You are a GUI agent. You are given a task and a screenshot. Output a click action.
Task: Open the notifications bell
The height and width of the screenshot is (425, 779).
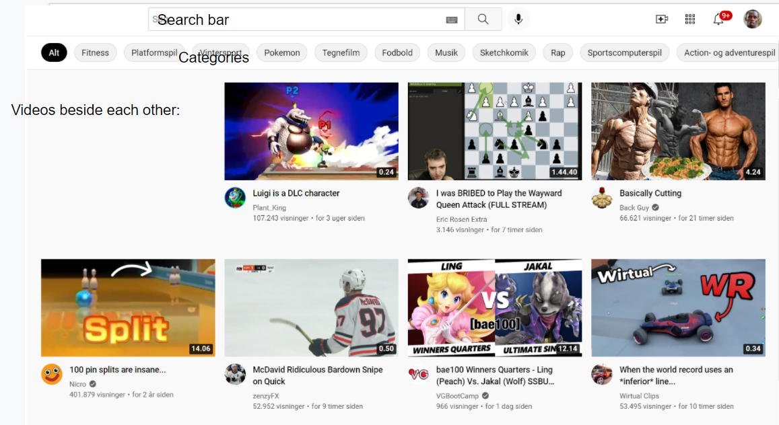(x=718, y=20)
